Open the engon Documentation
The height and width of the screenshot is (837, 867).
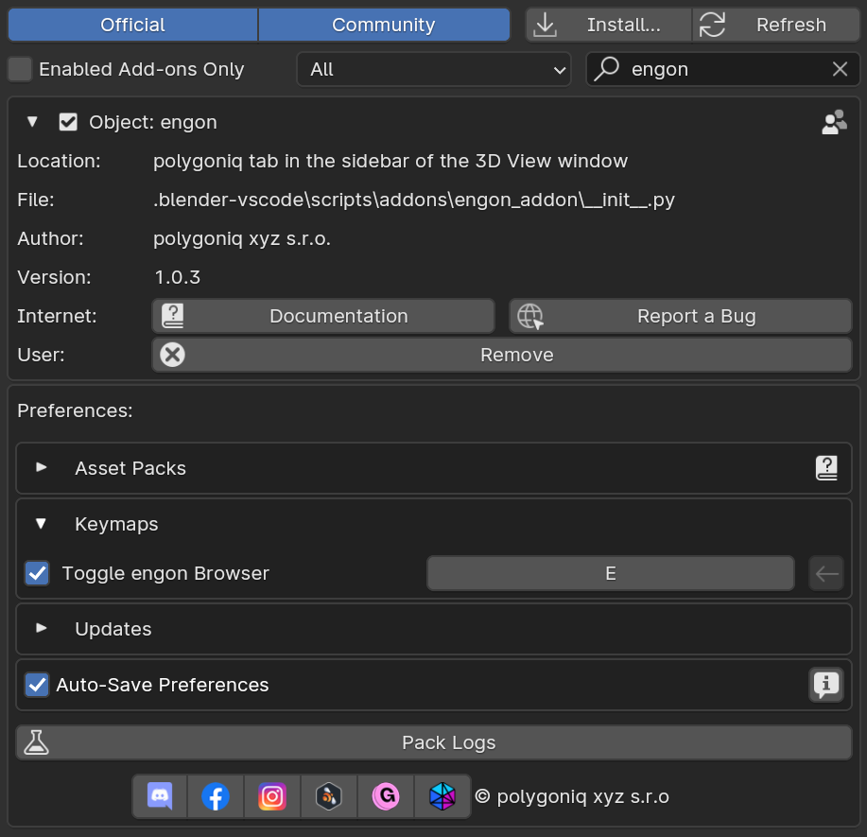tap(322, 316)
